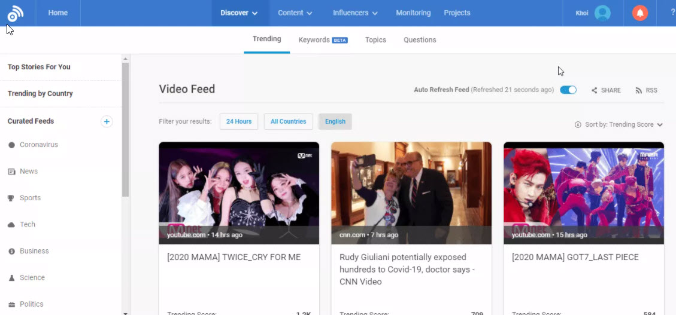This screenshot has height=315, width=676.
Task: Open the GOT7 LAST PIECE thumbnail
Action: point(584,193)
